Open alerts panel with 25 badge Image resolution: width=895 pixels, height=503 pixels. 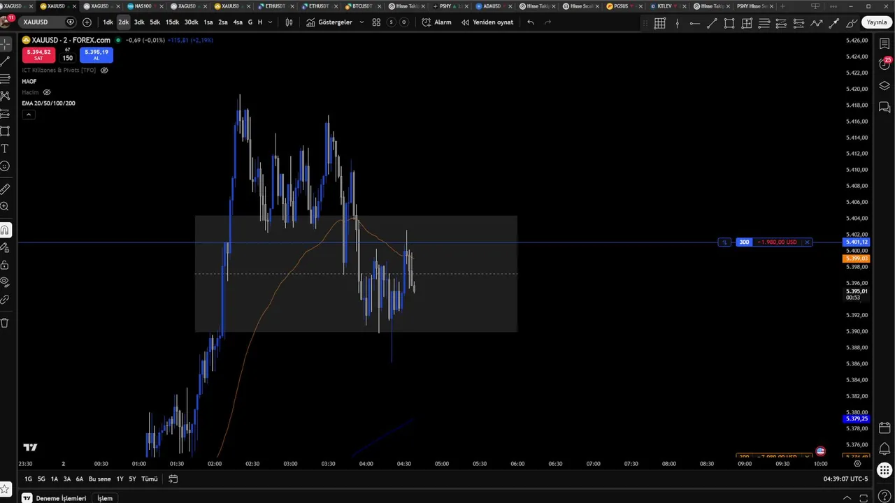(x=885, y=64)
